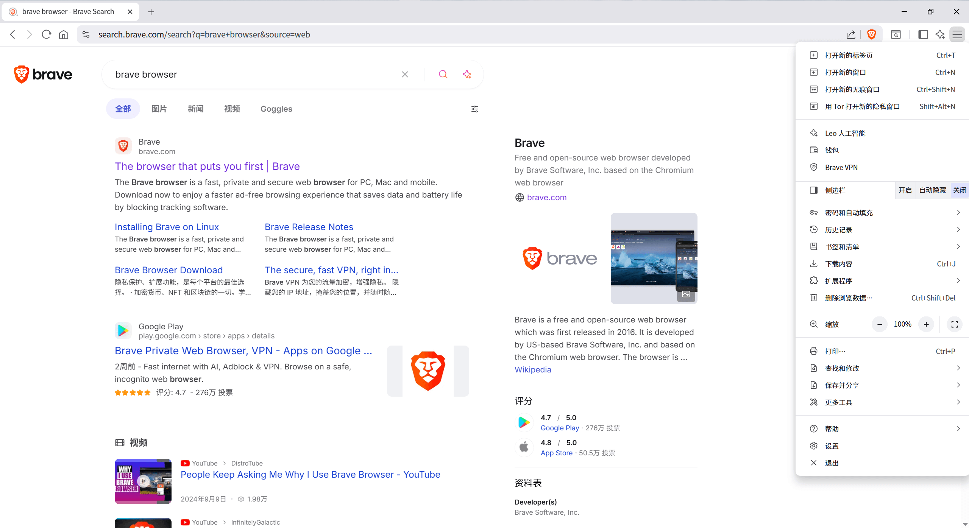Click the search filter settings icon

[474, 109]
